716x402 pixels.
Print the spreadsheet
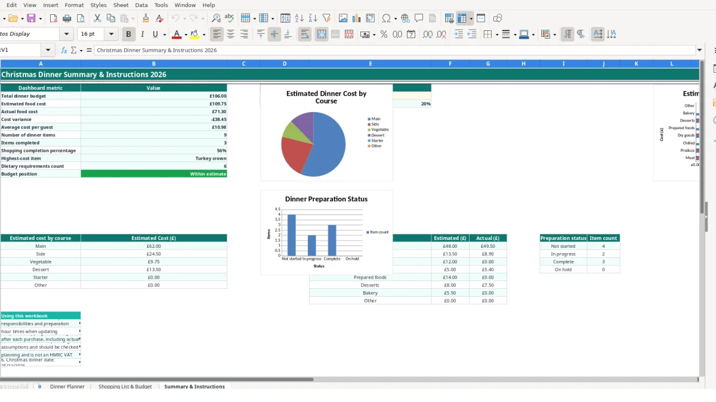click(x=67, y=18)
